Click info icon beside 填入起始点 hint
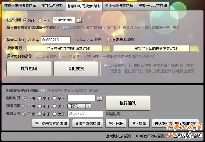The height and width of the screenshot is (142, 205). pos(66,27)
